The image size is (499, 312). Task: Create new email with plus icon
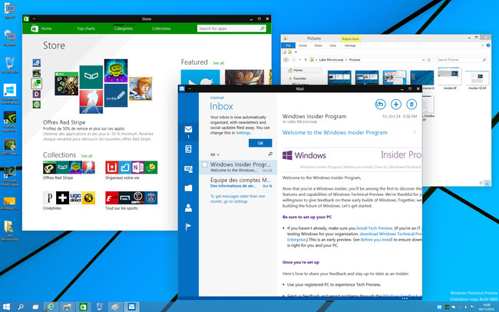tap(395, 105)
